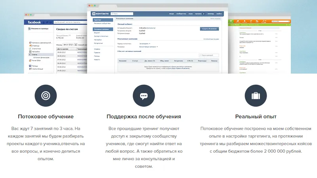
Task: Open the Август 2012 month dropdown in Facebook
Action: [x=70, y=45]
